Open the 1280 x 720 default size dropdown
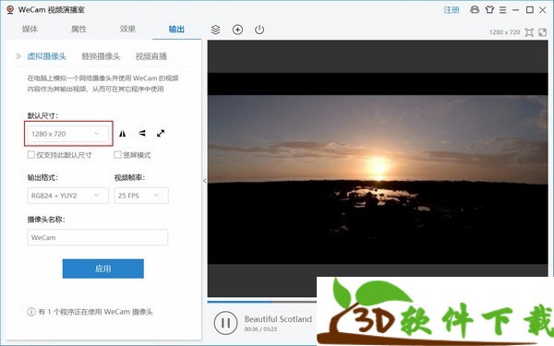 pyautogui.click(x=68, y=134)
